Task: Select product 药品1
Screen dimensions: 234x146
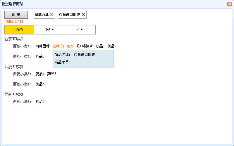Action: click(x=100, y=46)
